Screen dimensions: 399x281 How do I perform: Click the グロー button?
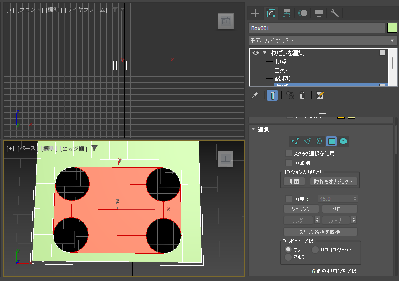click(339, 209)
